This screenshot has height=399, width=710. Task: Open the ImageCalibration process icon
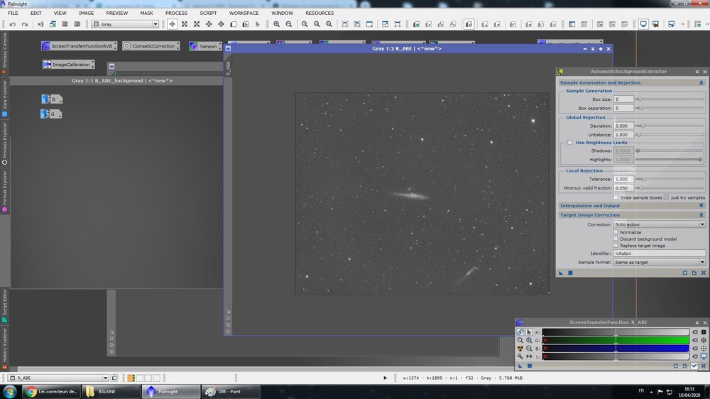click(67, 65)
